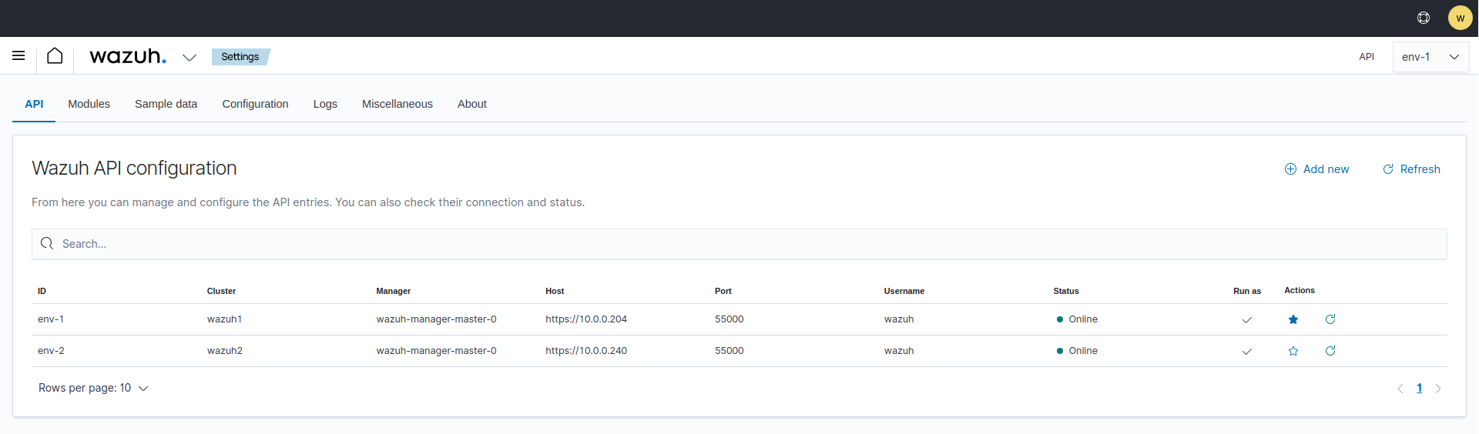The image size is (1479, 434).
Task: Open the help lifebuoy icon
Action: (x=1424, y=18)
